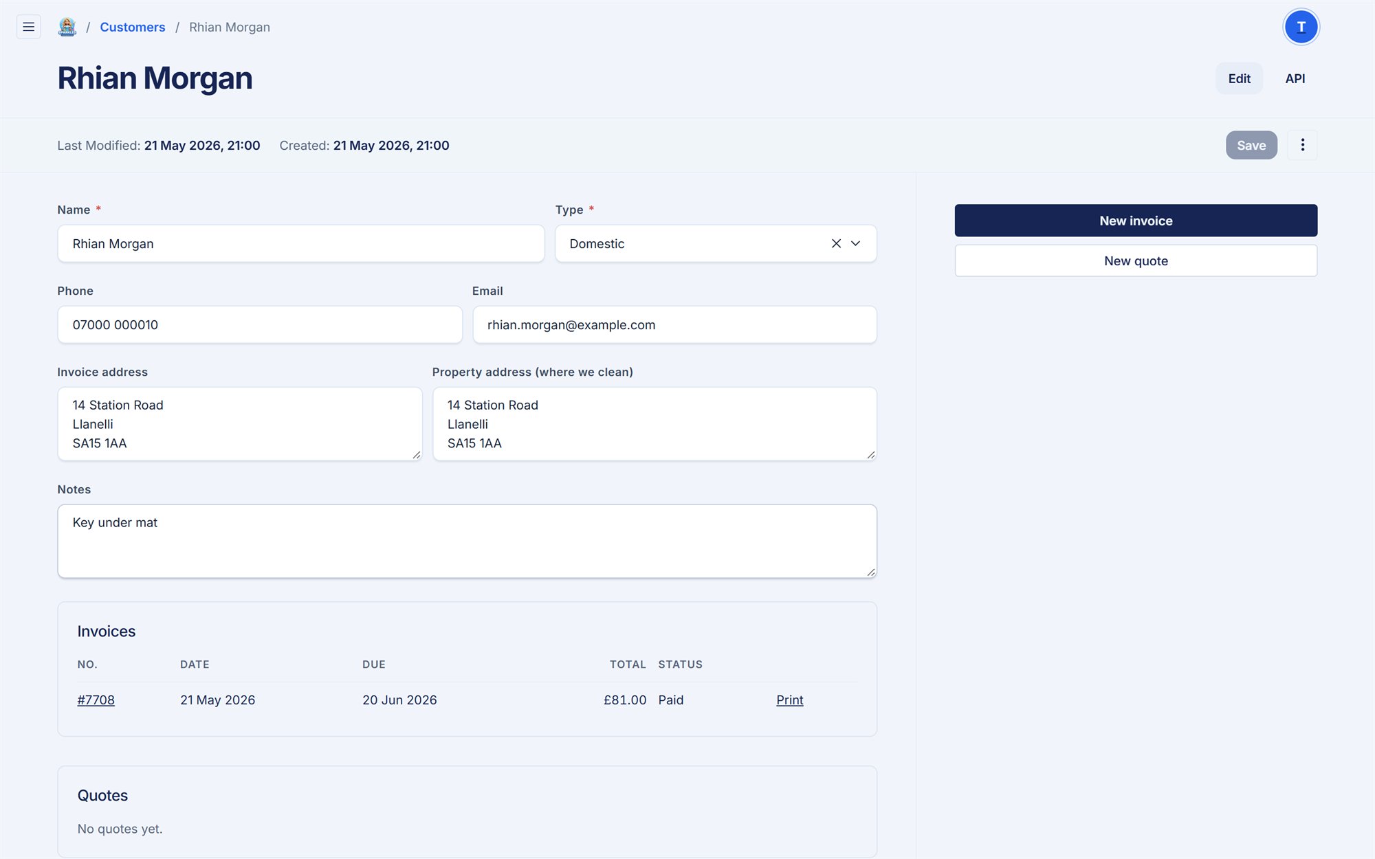Screen dimensions: 1375x859
Task: Focus the Phone input field
Action: 260,324
